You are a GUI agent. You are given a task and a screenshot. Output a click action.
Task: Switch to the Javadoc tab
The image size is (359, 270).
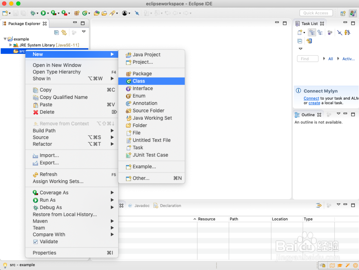click(x=139, y=206)
